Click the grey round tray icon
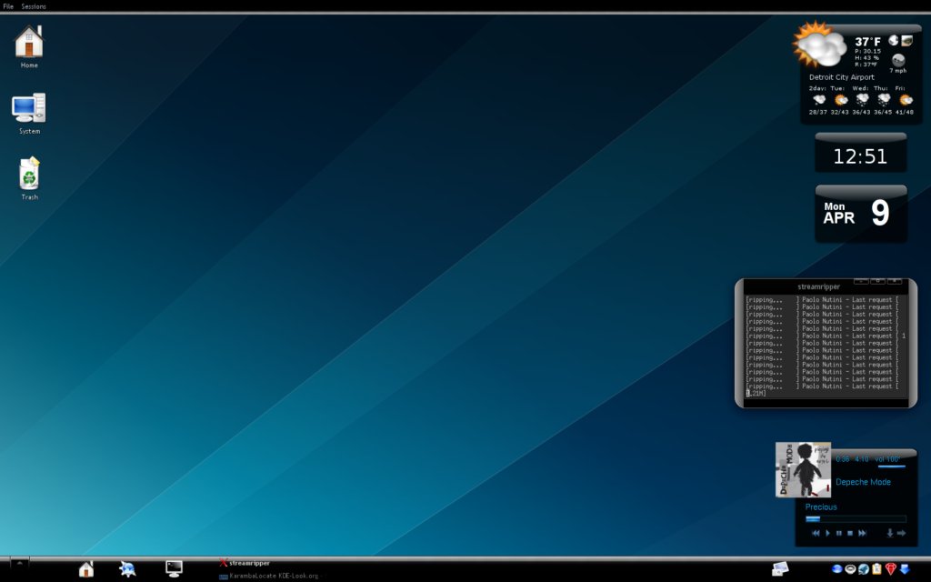Screen dimensions: 931x582 (850, 569)
